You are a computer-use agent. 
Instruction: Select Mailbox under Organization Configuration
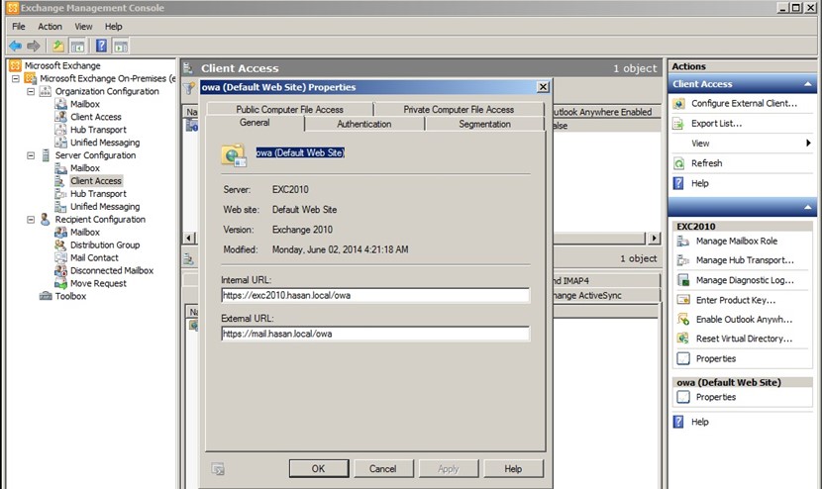click(x=84, y=104)
